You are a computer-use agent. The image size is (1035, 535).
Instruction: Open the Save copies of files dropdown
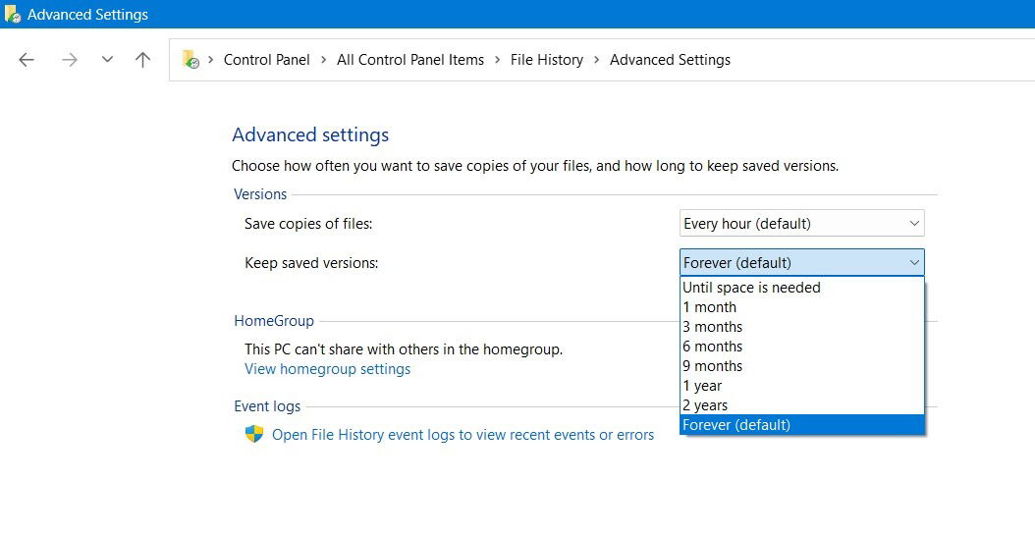(801, 224)
